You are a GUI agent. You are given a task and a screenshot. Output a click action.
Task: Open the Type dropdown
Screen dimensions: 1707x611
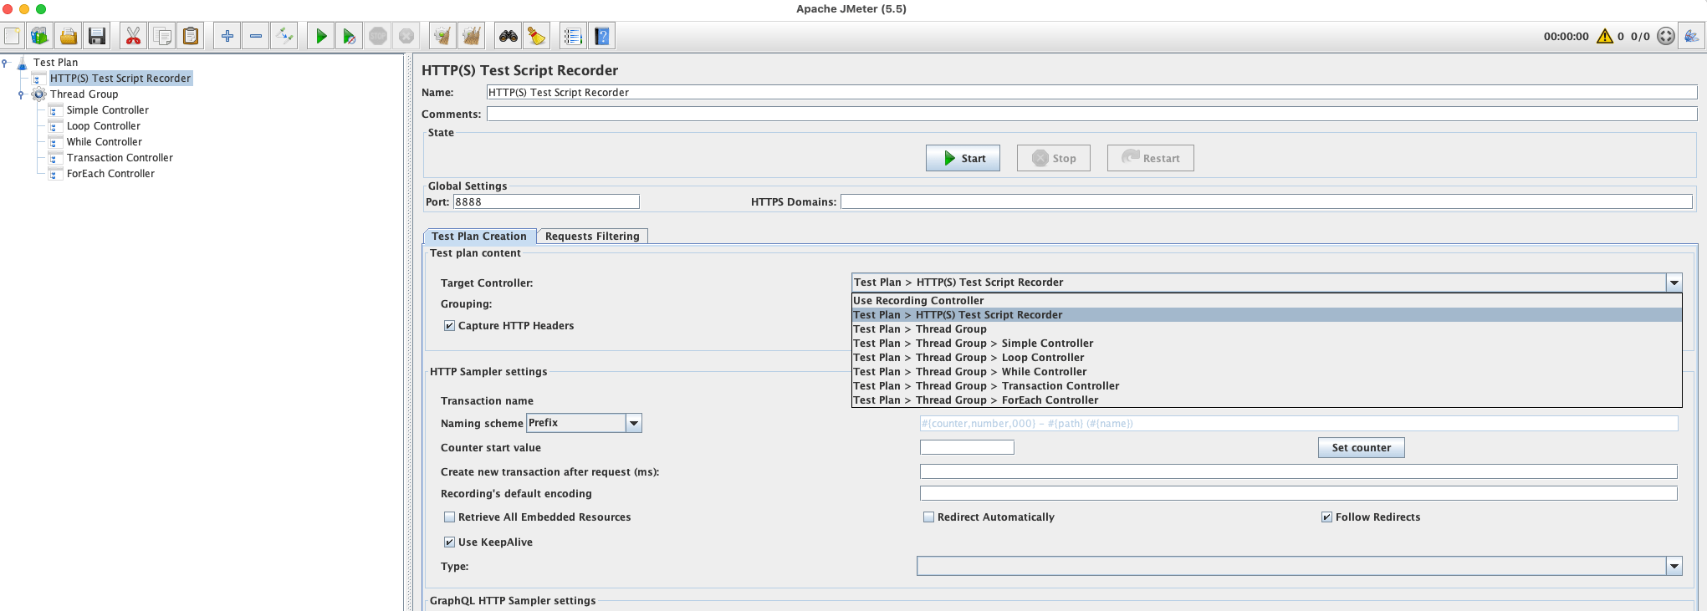[1674, 567]
